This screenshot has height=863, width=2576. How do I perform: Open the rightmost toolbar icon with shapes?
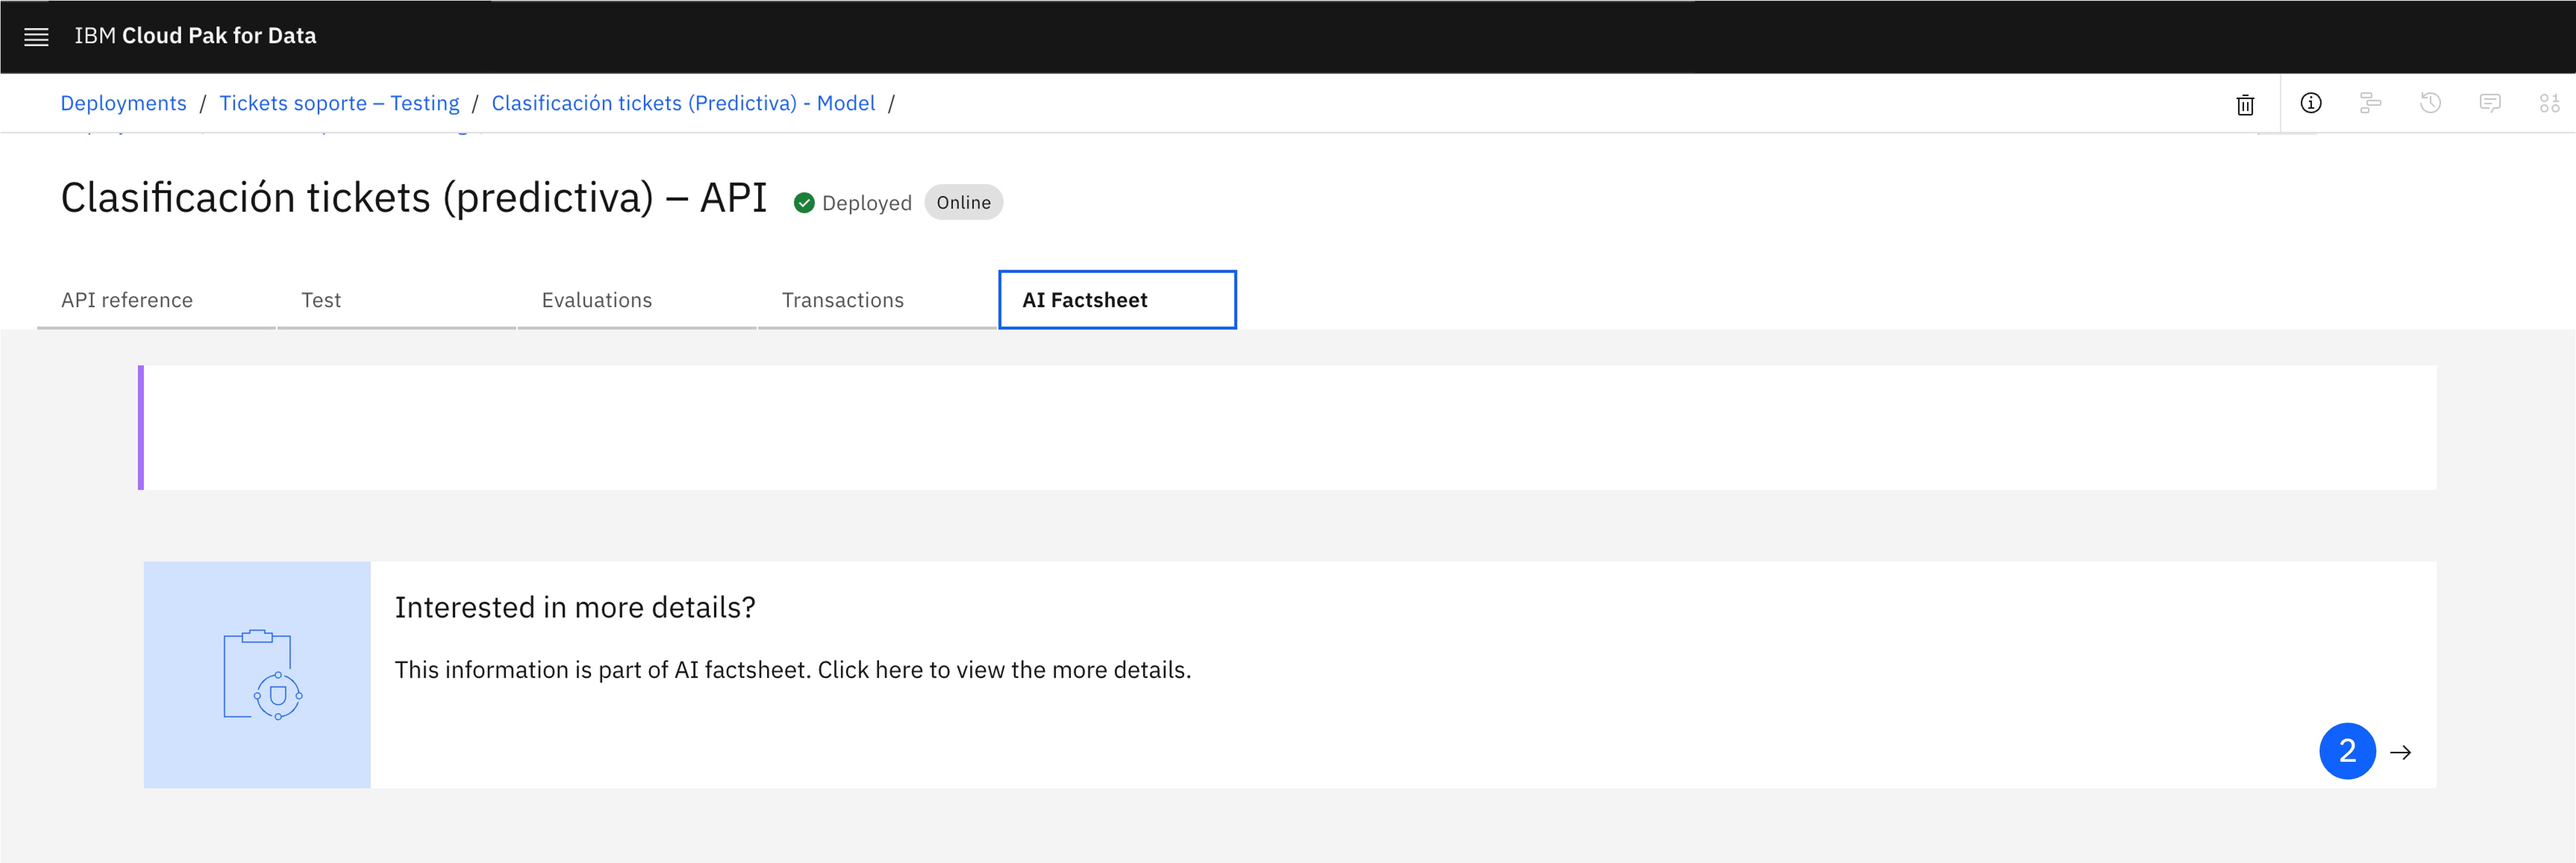pos(2549,103)
